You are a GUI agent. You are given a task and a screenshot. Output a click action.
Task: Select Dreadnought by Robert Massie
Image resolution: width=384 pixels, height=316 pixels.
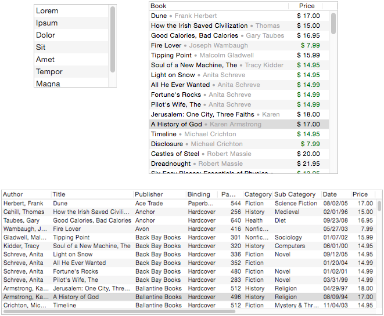coord(239,164)
